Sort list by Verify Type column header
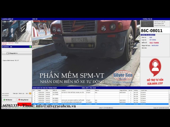The height and width of the screenshot is (127, 170). click(x=155, y=90)
